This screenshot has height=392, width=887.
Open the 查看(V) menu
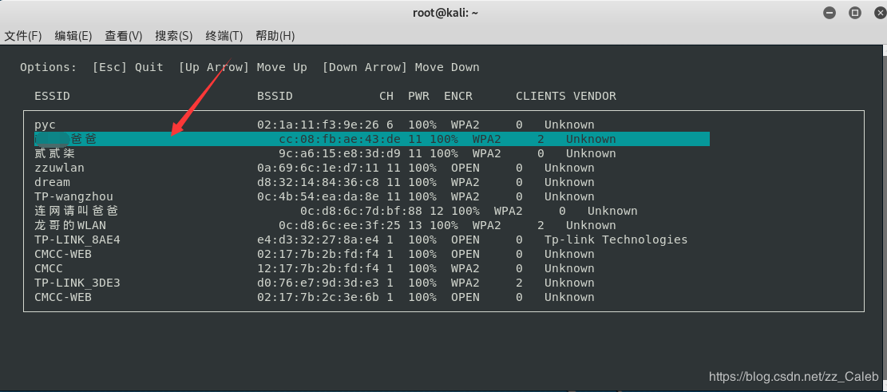tap(124, 36)
